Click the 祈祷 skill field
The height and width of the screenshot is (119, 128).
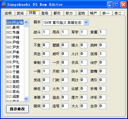coord(102,89)
